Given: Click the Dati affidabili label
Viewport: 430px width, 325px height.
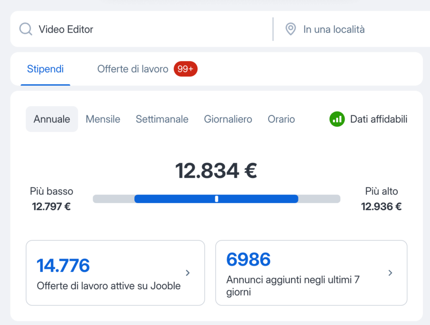Looking at the screenshot, I should 378,119.
